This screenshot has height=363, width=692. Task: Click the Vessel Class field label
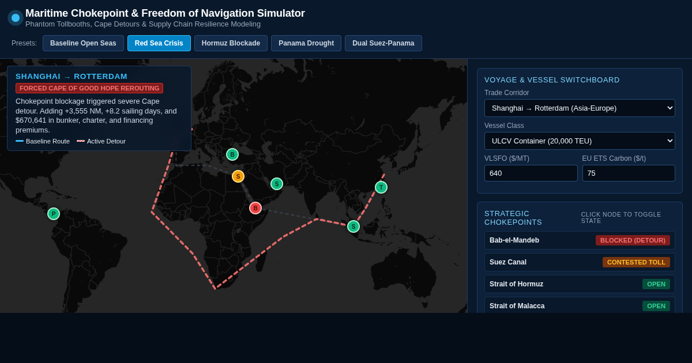504,126
